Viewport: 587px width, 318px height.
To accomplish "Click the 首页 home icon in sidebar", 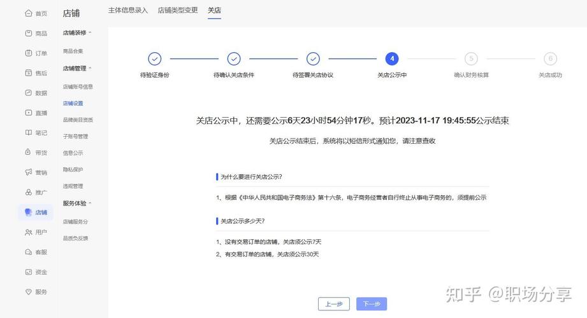I will pyautogui.click(x=28, y=13).
